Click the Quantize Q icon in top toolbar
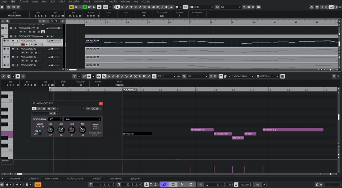The width and height of the screenshot is (342, 188). 217,7
